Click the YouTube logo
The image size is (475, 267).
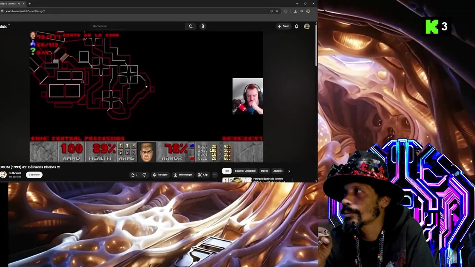(x=4, y=26)
